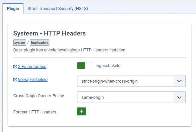Image resolution: width=196 pixels, height=132 pixels.
Task: Click the plugin description text
Action: tap(69, 50)
